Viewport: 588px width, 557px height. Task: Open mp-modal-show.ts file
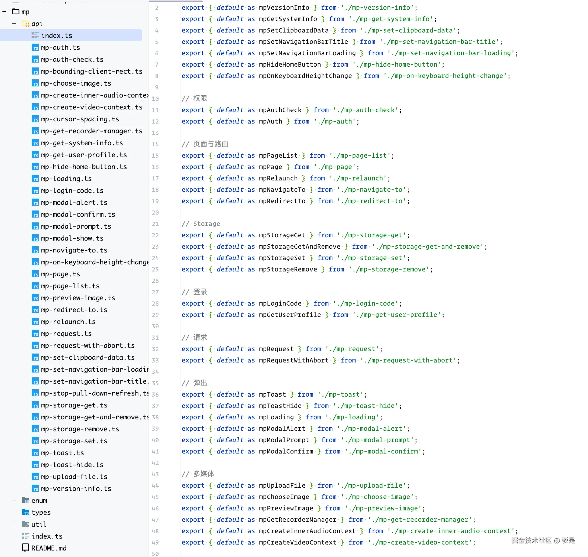(72, 238)
